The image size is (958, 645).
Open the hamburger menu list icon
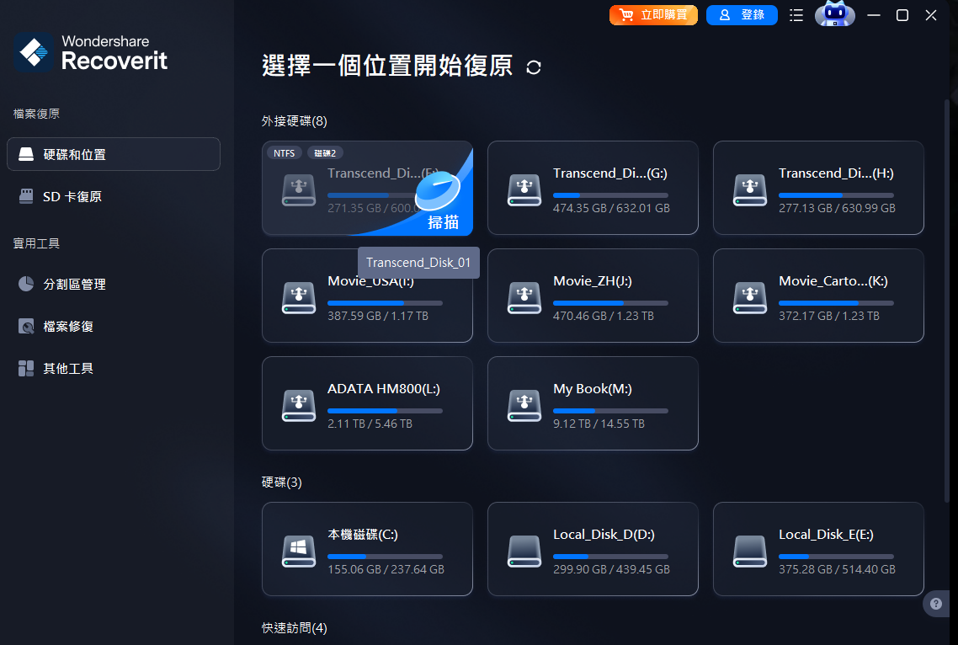click(x=796, y=15)
